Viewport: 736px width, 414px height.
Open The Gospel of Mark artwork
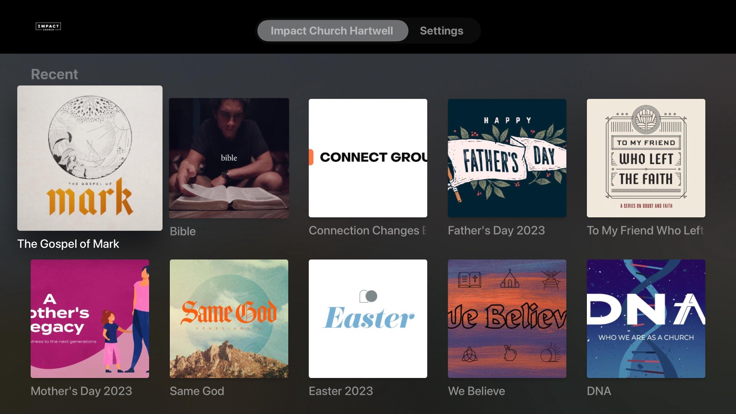click(90, 158)
